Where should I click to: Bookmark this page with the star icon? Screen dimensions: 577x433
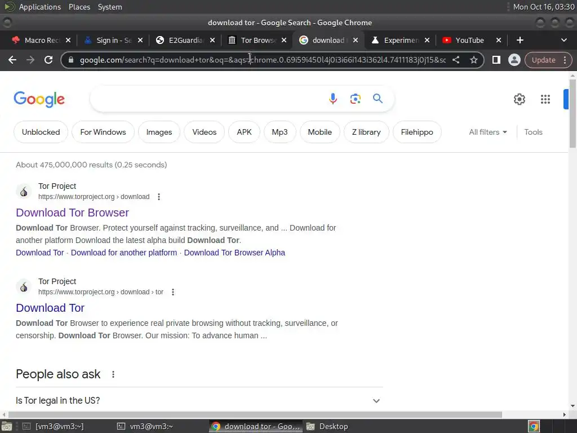(x=474, y=60)
